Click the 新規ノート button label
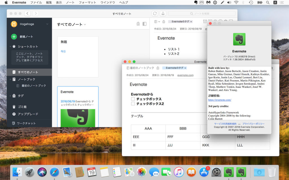289x180 pixels. point(26,37)
